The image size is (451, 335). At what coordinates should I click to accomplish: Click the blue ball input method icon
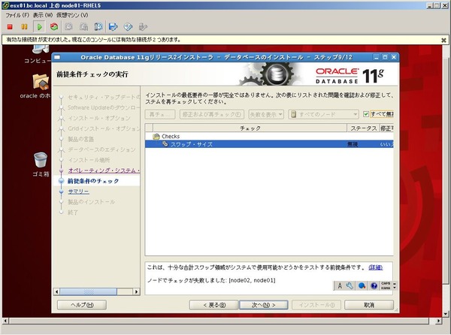(x=362, y=285)
